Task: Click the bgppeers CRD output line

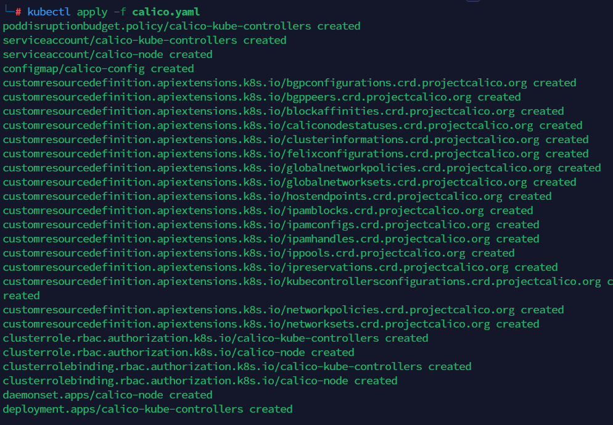Action: pyautogui.click(x=261, y=97)
